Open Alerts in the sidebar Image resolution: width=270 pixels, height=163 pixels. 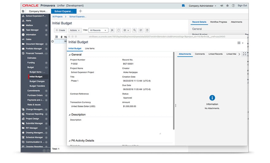(x=29, y=20)
